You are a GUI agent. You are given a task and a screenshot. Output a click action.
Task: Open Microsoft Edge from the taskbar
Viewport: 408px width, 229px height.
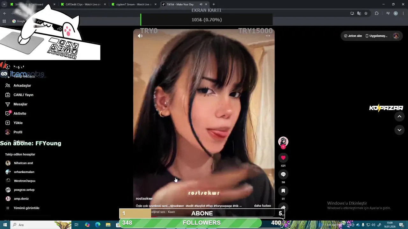pos(98,225)
